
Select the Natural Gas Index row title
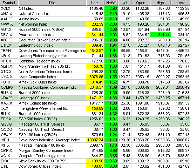[x=34, y=14]
